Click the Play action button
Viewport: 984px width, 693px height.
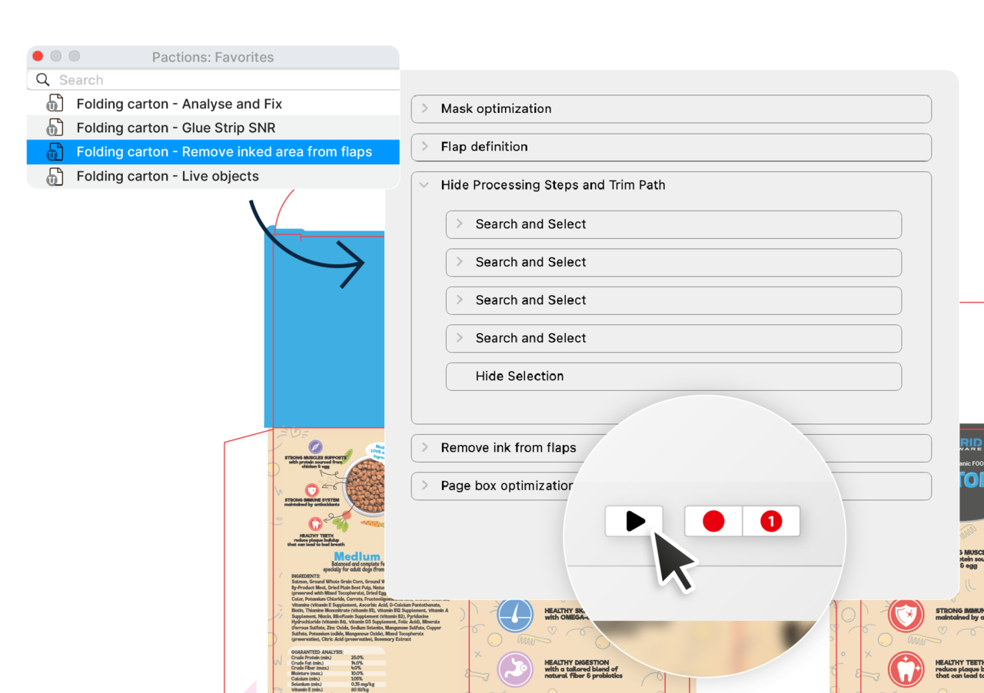[x=634, y=521]
